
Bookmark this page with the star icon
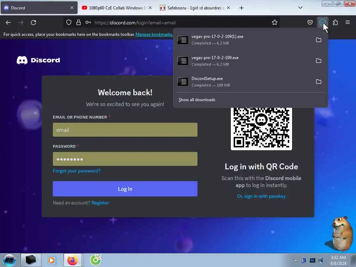point(275,22)
